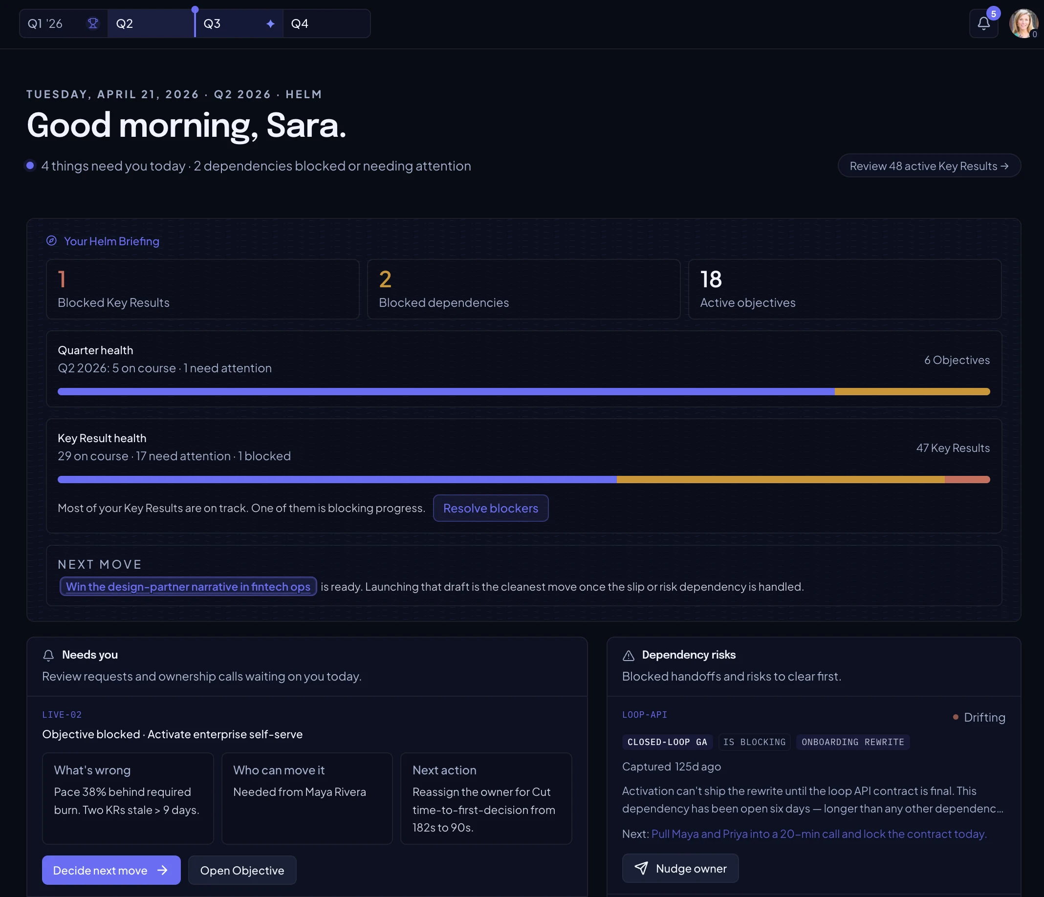
Task: Click the What's wrong card
Action: (x=128, y=798)
